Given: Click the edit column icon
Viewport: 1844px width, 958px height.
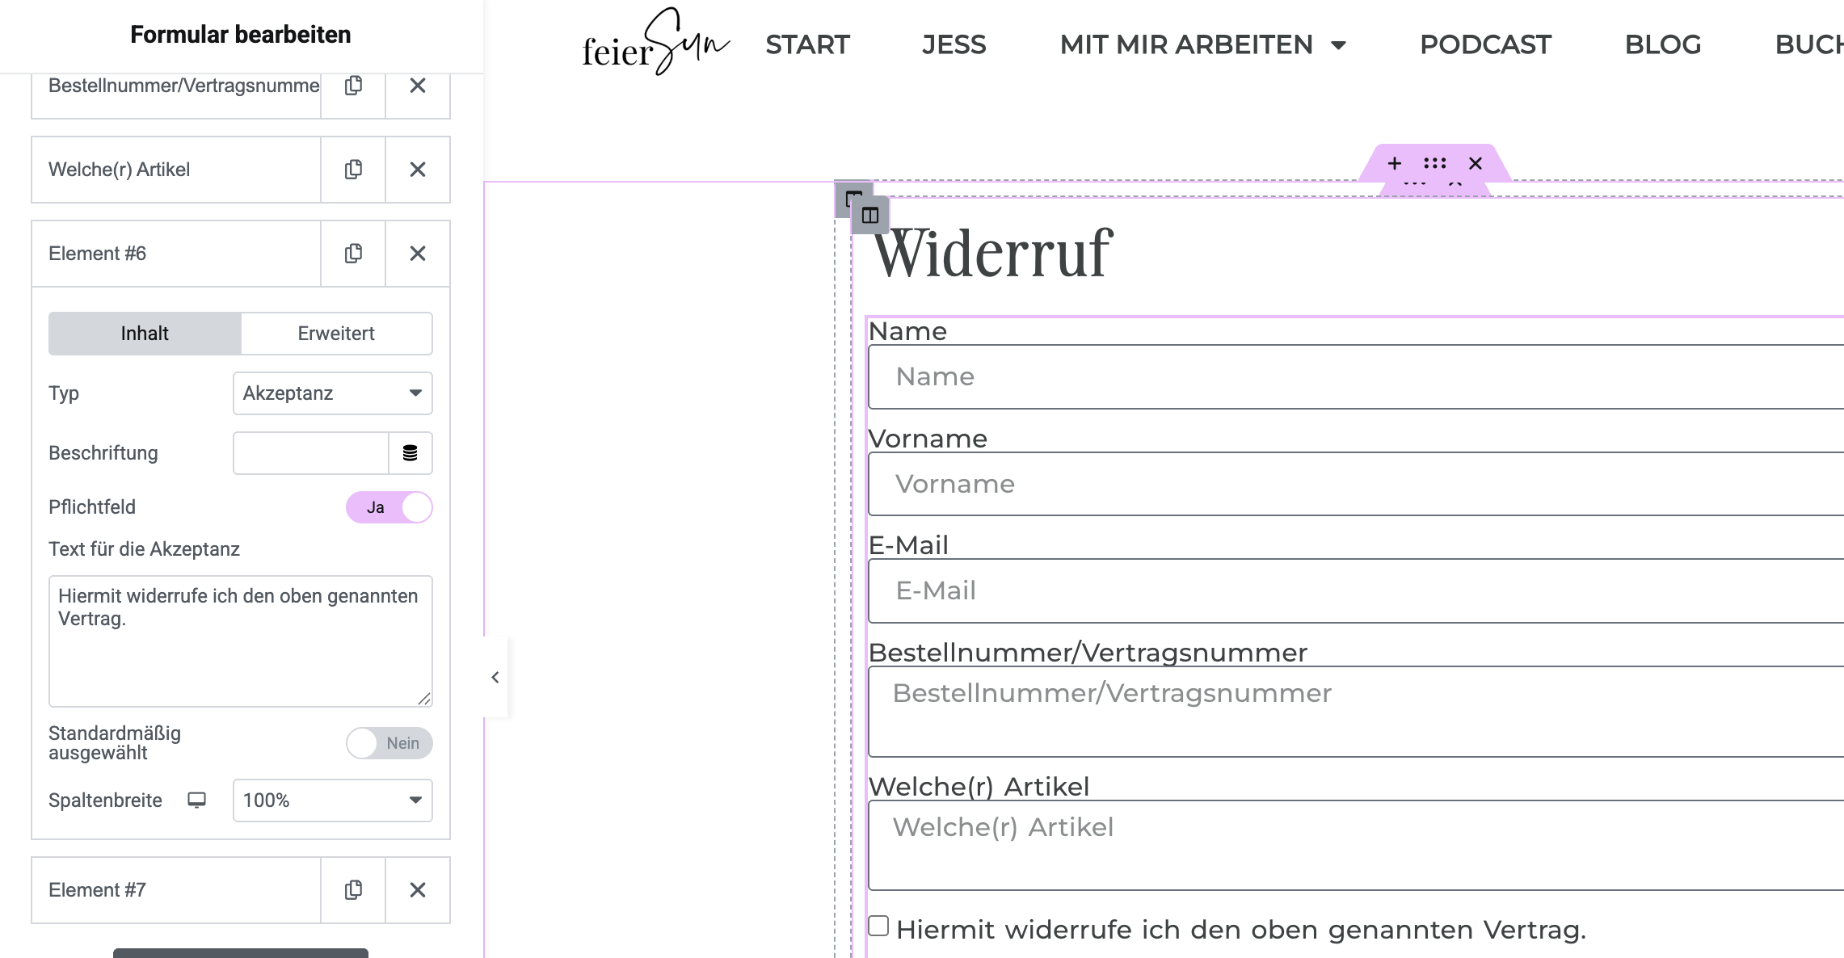Looking at the screenshot, I should coord(869,216).
